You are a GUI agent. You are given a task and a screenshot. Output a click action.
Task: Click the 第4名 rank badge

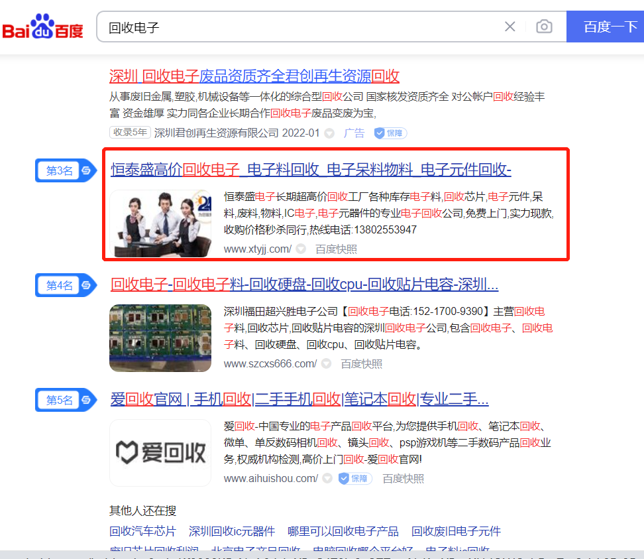coord(66,285)
